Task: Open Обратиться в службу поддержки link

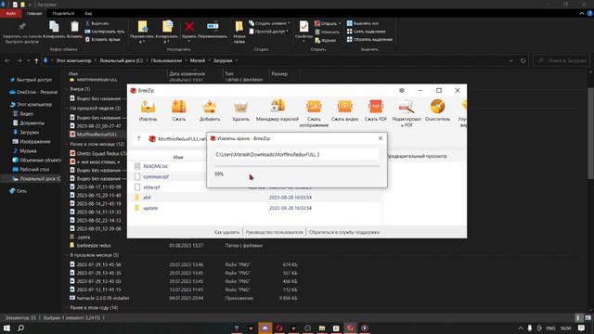Action: [x=344, y=232]
